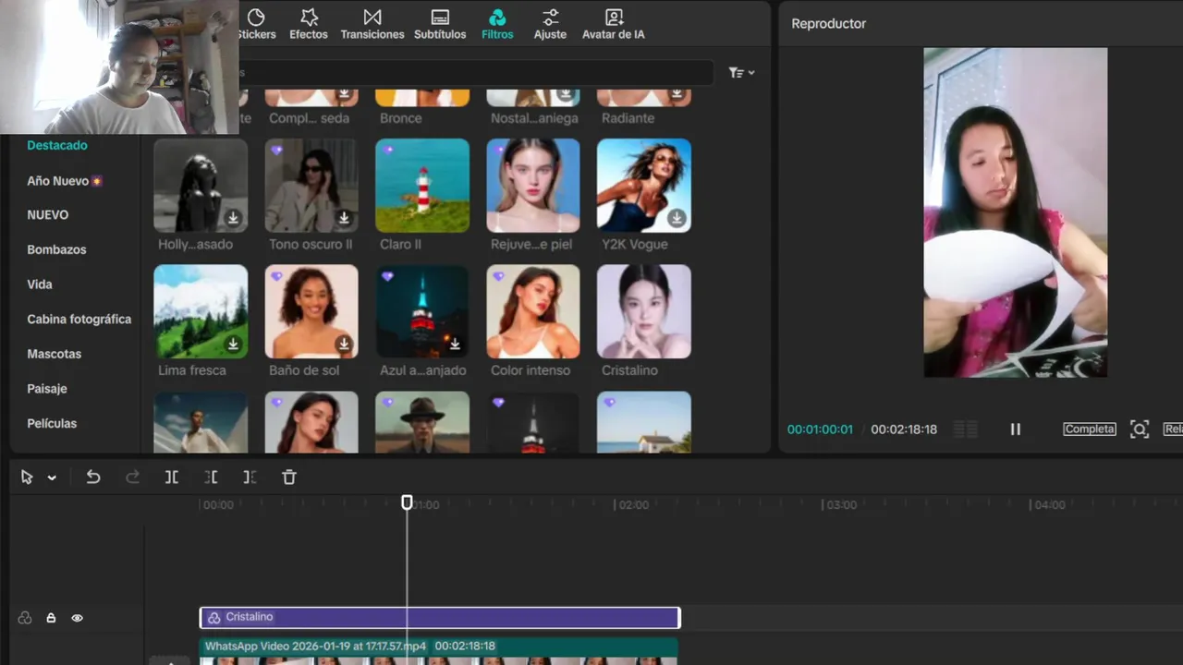Select the WhatsApp Video clip in timeline
The image size is (1183, 665).
click(x=440, y=650)
